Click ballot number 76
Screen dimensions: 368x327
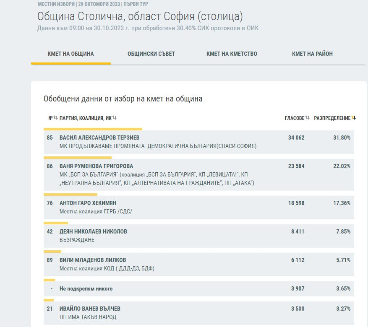tap(50, 203)
